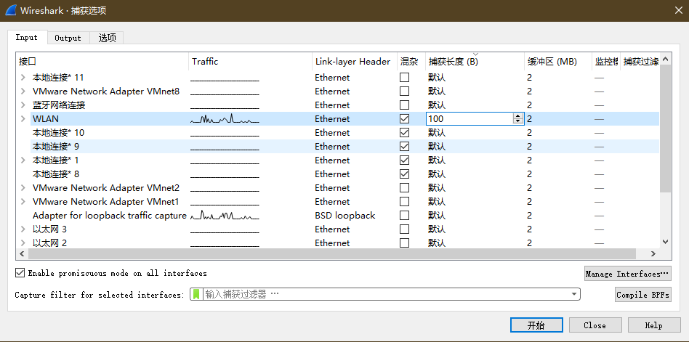Open Help for capture options
Image resolution: width=689 pixels, height=342 pixels.
pos(654,325)
